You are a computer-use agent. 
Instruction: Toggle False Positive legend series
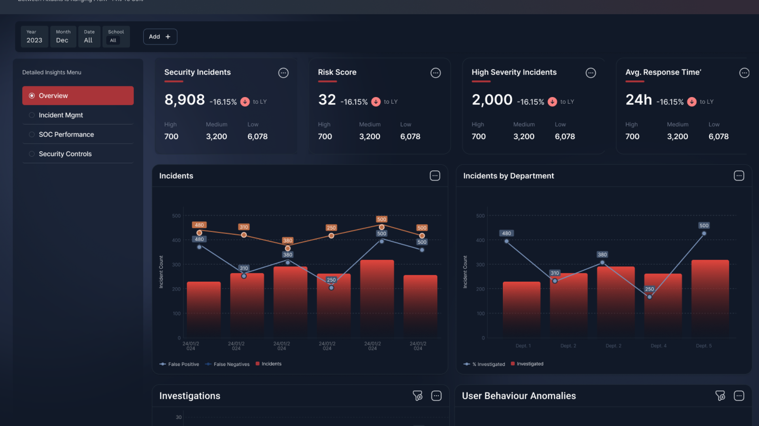tap(179, 364)
